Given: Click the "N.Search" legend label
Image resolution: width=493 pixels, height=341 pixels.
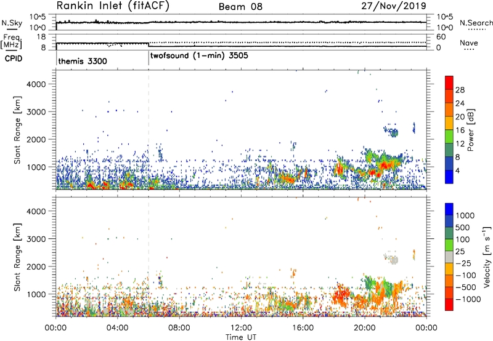Looking at the screenshot, I should pos(476,23).
